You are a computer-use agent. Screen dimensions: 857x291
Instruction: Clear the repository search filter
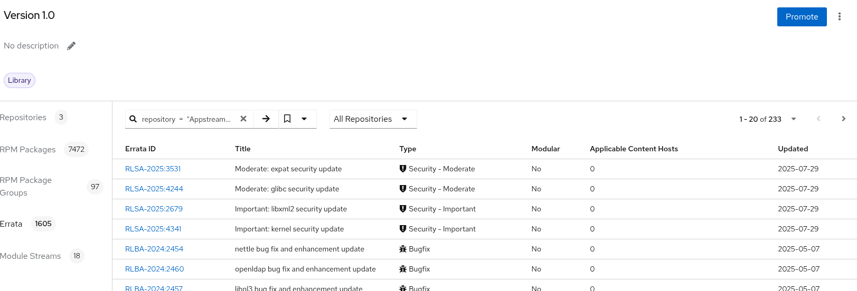[243, 119]
